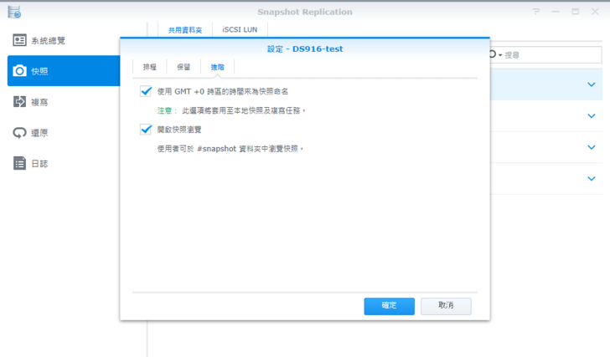This screenshot has height=357, width=610.
Task: Expand the first shared folder row chevron
Action: (x=592, y=85)
